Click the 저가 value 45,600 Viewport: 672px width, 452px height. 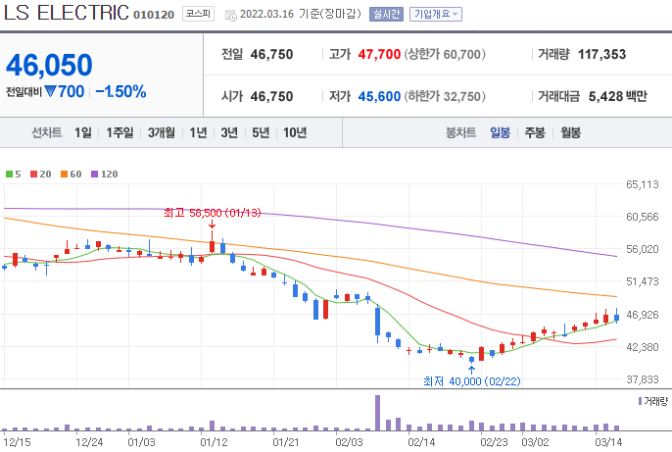coord(379,96)
